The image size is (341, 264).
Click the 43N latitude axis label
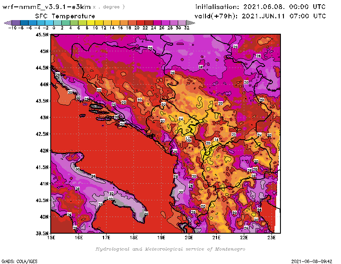click(44, 117)
